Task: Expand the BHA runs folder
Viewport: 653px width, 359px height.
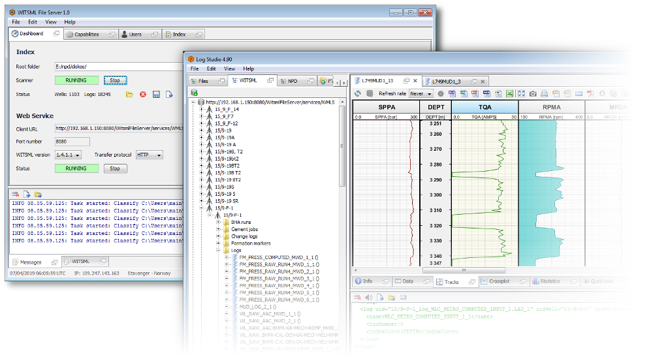Action: pos(218,222)
